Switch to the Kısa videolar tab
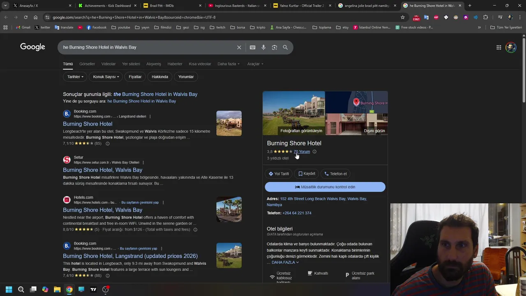 pos(200,64)
